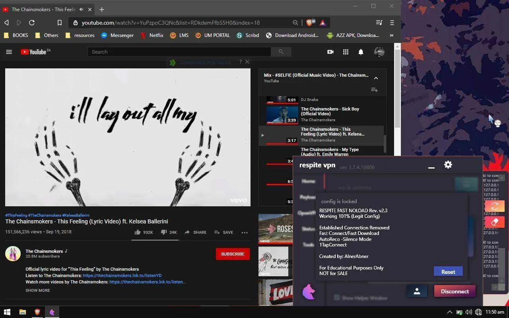509x318 pixels.
Task: Reload the page in the browser
Action: (x=32, y=23)
